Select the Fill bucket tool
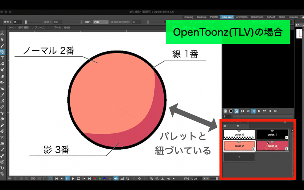304x190 pixels. point(2,64)
